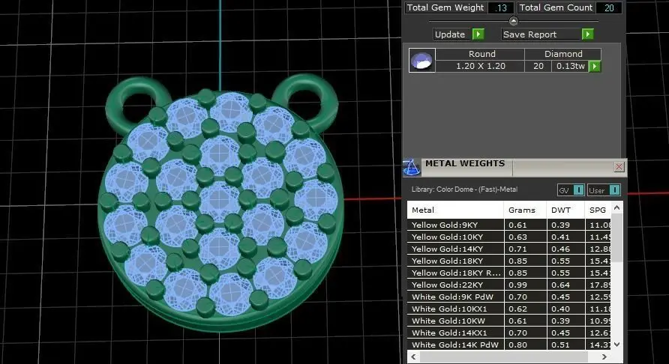Click the Total Gem Count value 20

click(609, 7)
